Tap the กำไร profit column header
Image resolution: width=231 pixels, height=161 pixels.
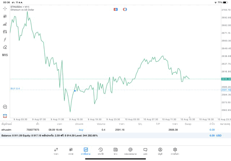click(x=212, y=124)
